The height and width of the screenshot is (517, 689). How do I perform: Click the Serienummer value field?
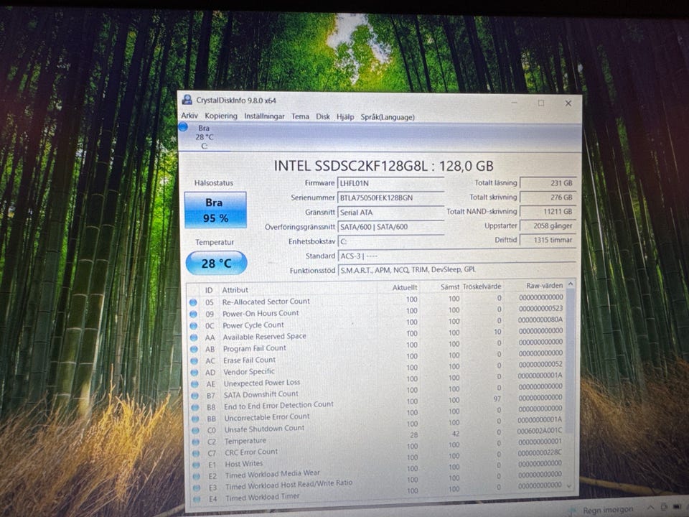tap(390, 198)
